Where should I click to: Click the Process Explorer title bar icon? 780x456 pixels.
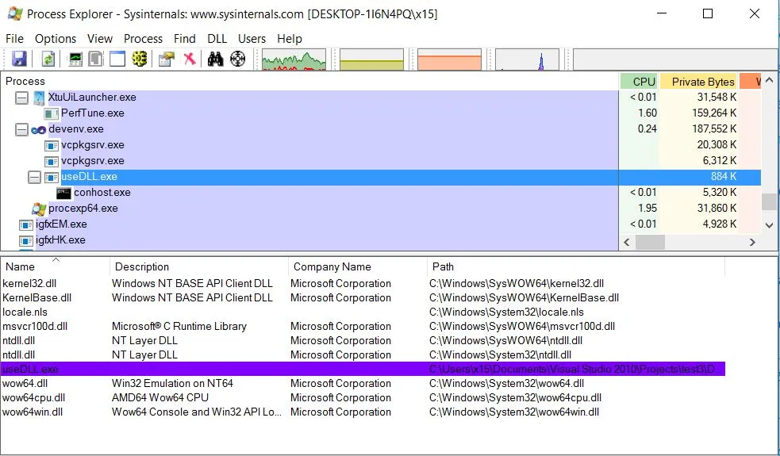(14, 13)
